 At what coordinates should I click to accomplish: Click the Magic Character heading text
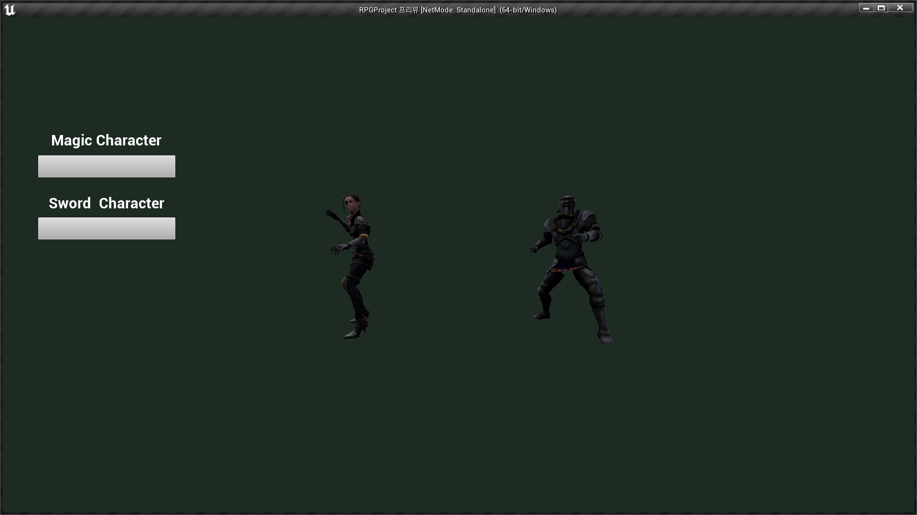point(106,140)
